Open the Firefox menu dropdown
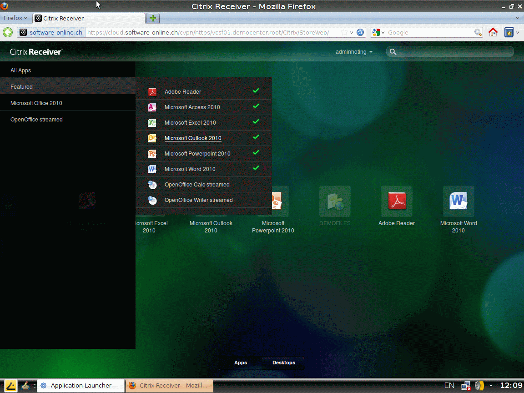The height and width of the screenshot is (393, 524). coord(15,18)
